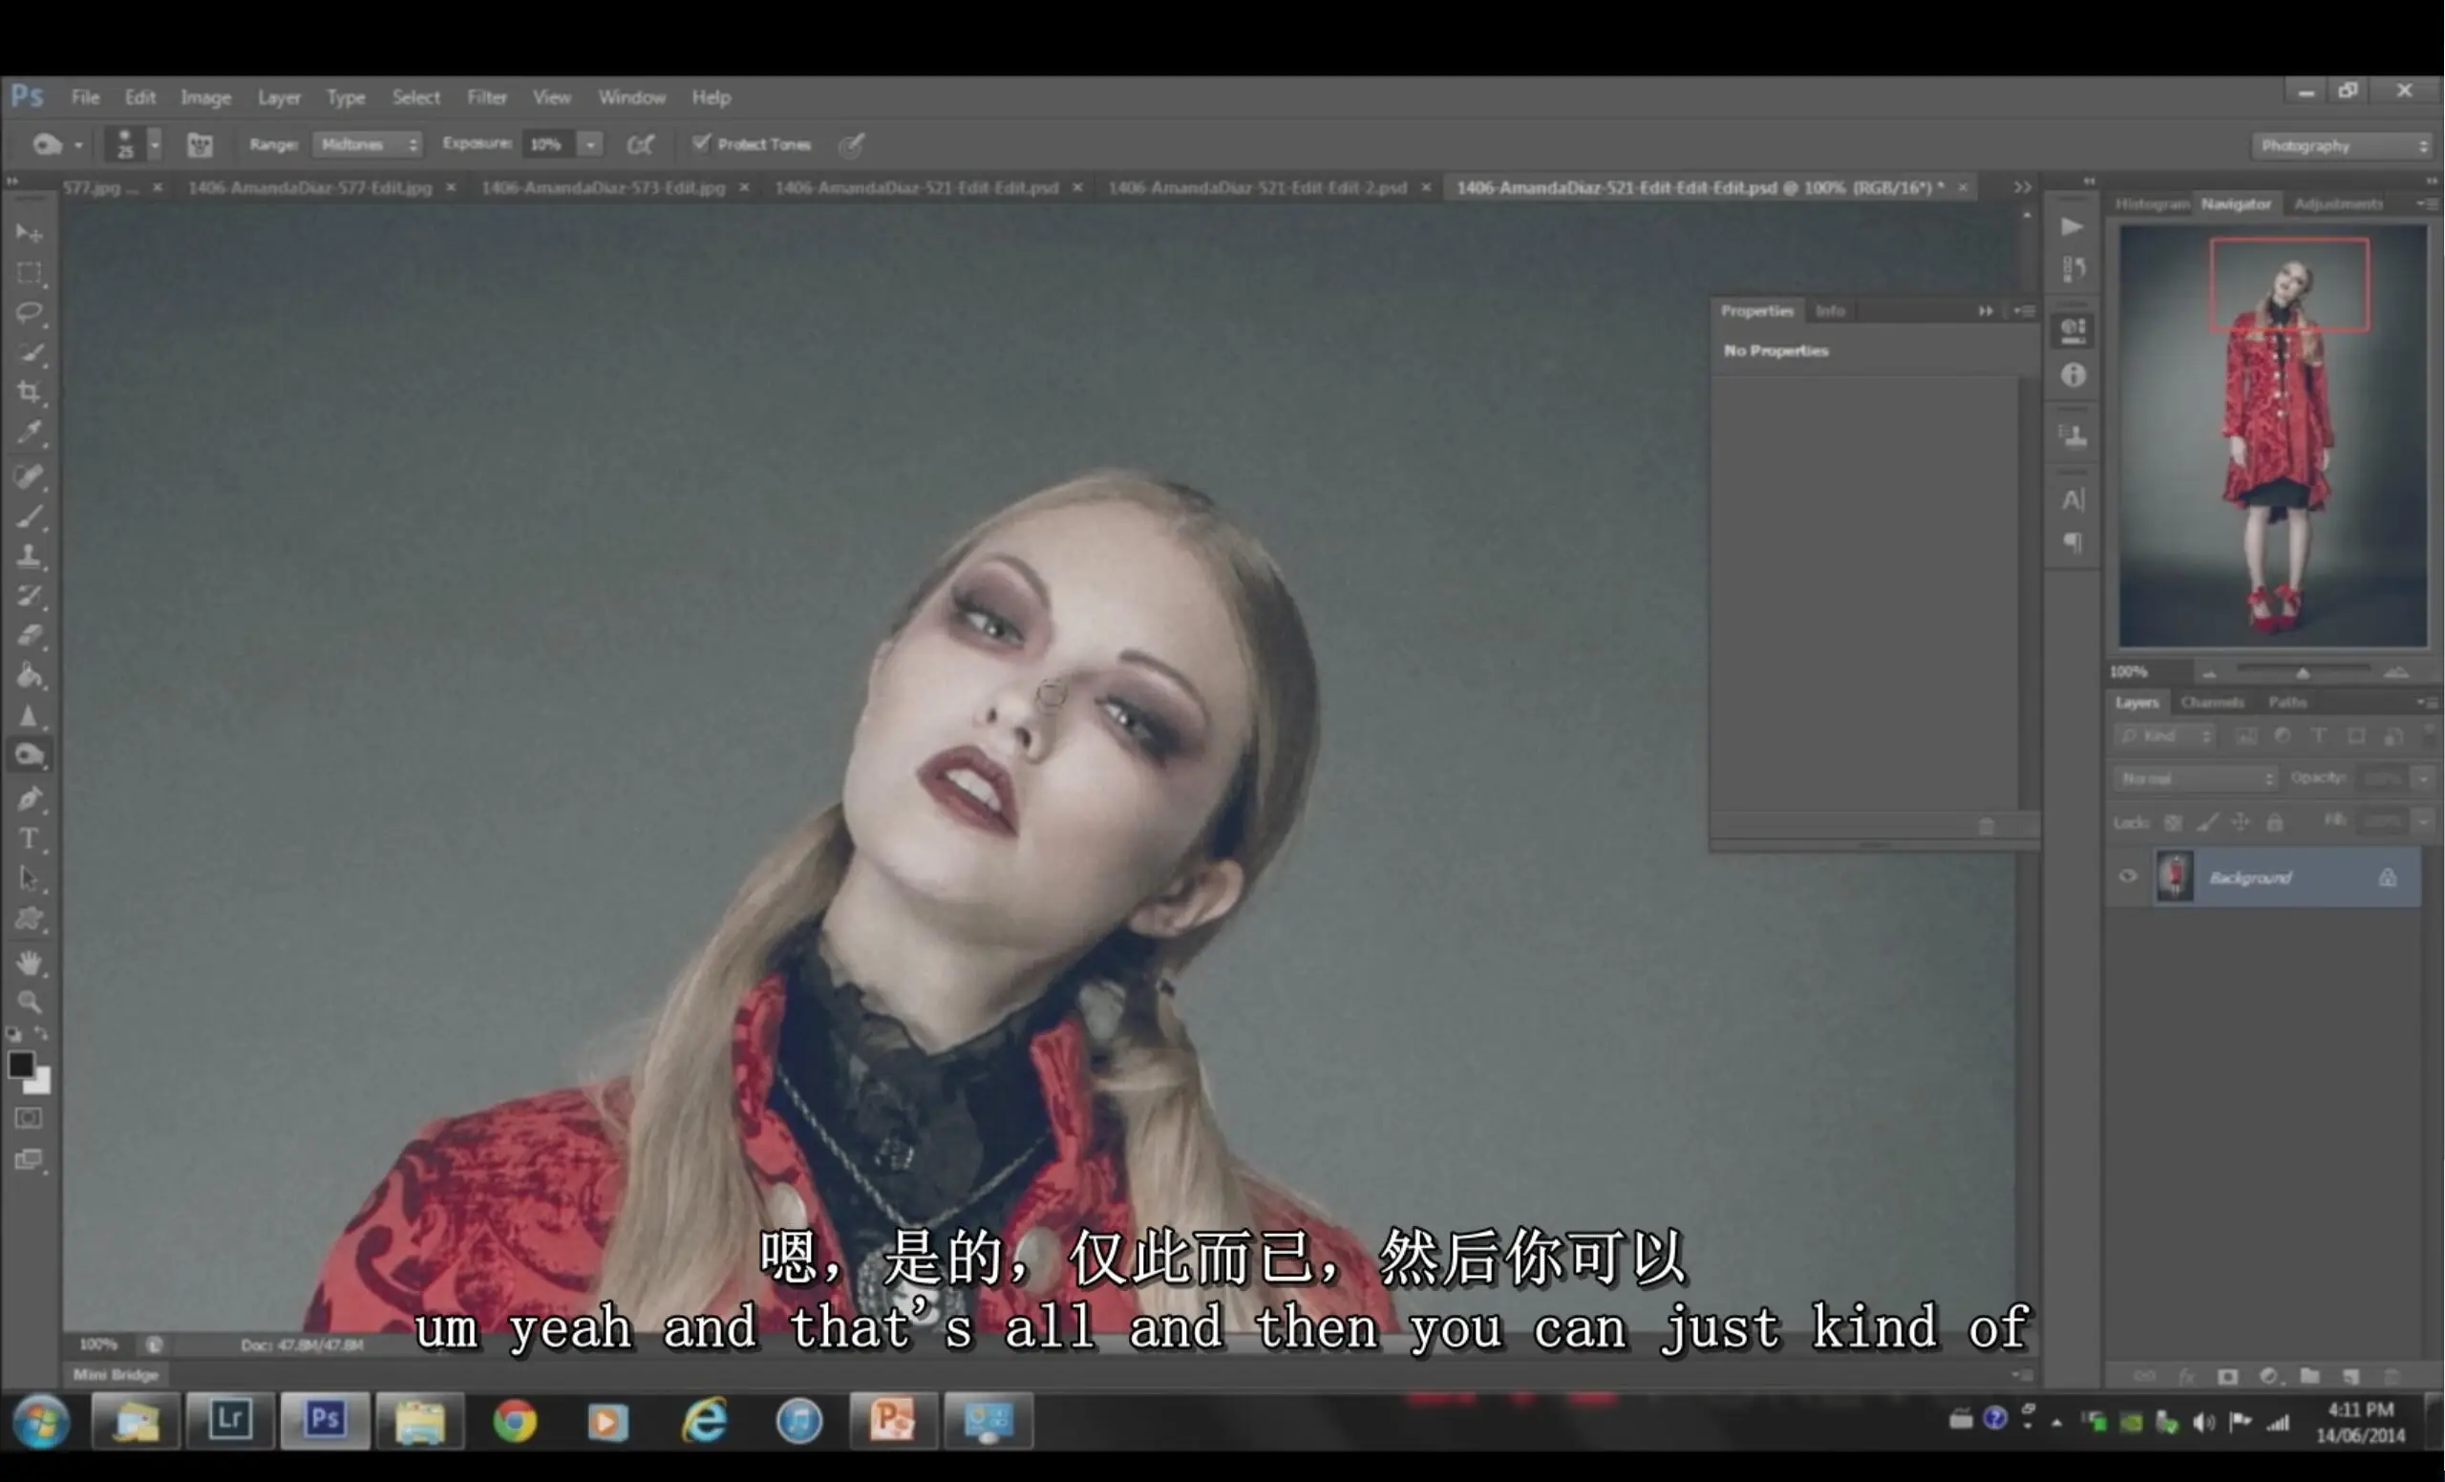The image size is (2445, 1482).
Task: Select the Hand tool
Action: pos(29,963)
